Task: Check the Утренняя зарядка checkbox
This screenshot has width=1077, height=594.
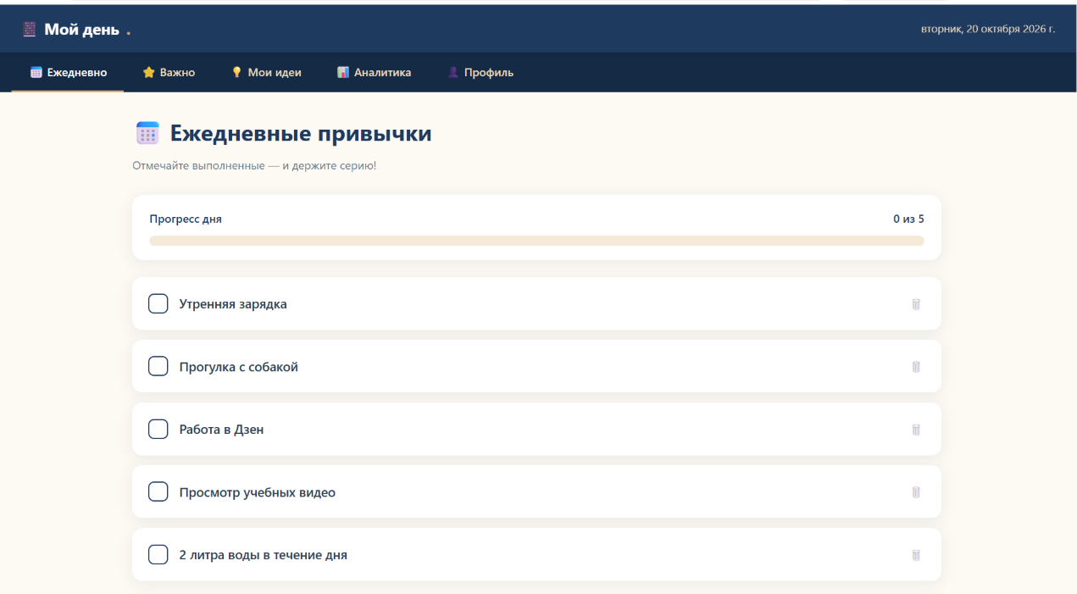Action: tap(158, 303)
